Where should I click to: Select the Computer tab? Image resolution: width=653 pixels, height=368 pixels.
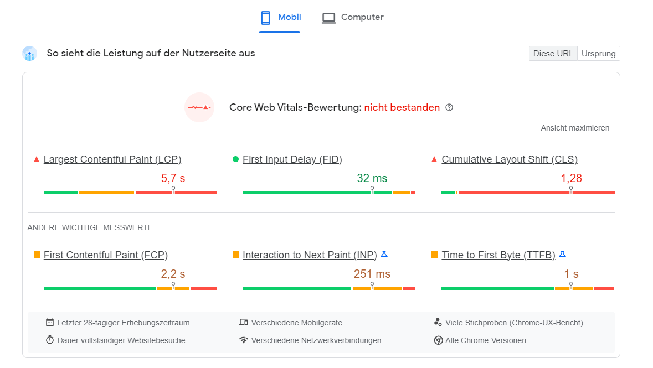pos(353,18)
